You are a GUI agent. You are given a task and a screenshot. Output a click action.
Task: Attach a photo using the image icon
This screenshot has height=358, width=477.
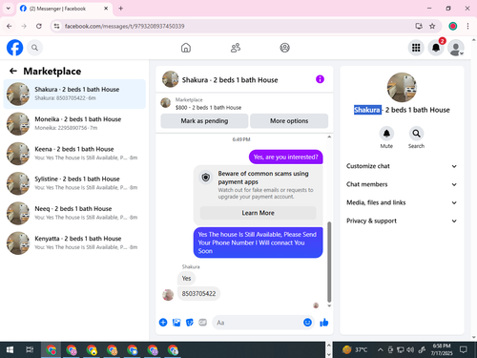pos(176,323)
